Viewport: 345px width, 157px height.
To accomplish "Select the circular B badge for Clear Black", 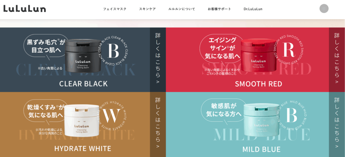I will pos(114,51).
